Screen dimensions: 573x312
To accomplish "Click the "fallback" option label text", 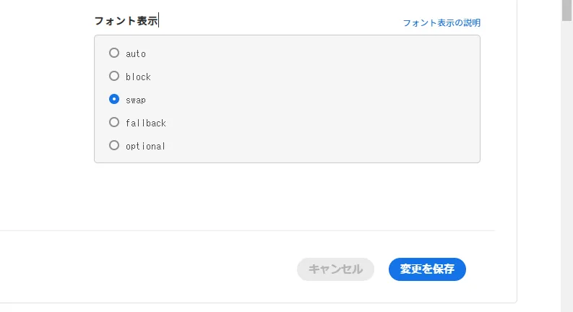I will tap(146, 123).
